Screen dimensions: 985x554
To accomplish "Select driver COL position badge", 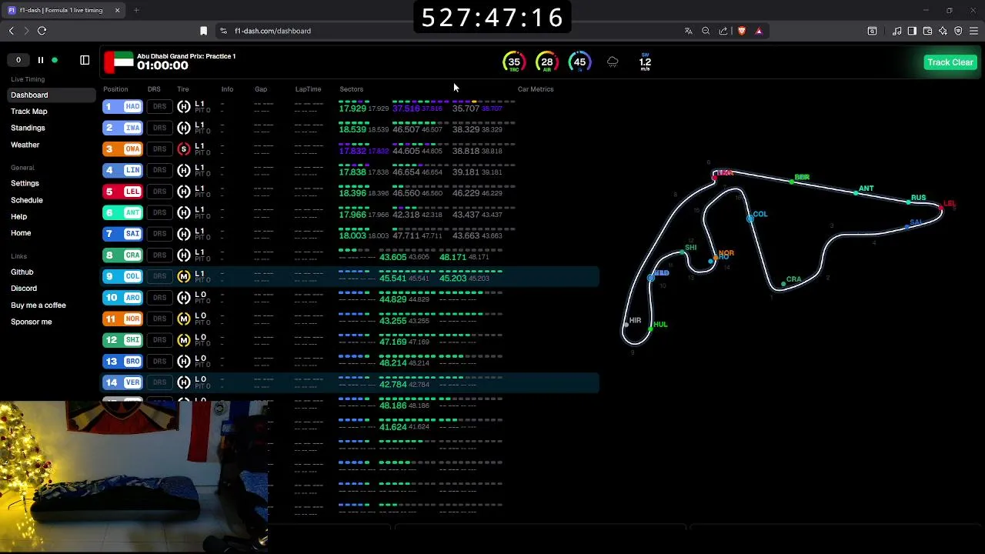I will coord(123,276).
